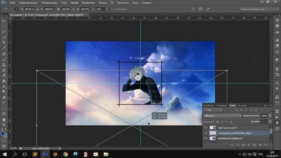The image size is (281, 158).
Task: Hide the Transparent_Snowdrift_PNG_Clipart layer
Action: coord(205,133)
